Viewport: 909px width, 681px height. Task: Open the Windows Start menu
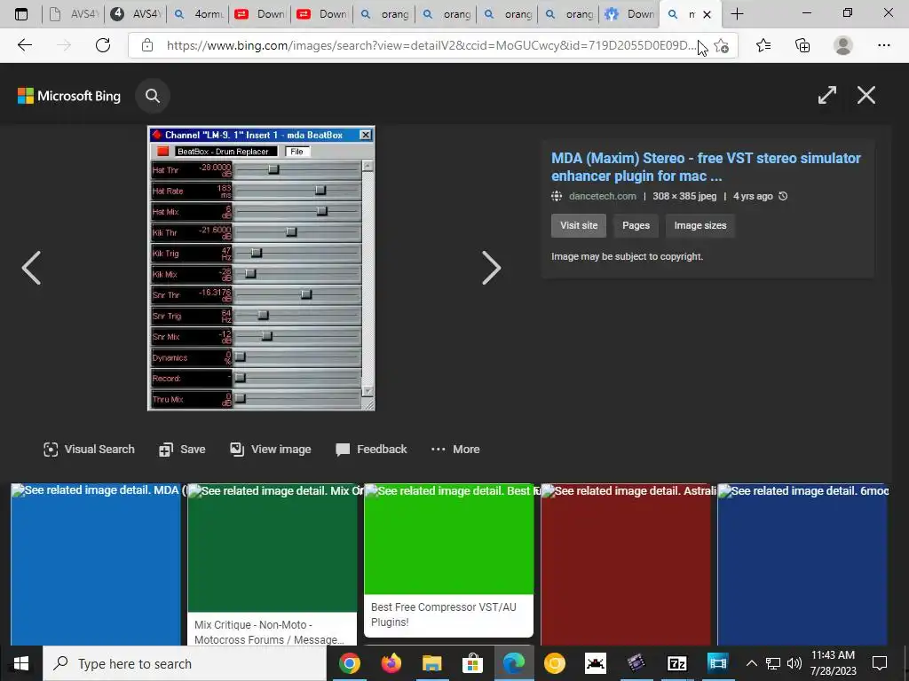[x=21, y=663]
